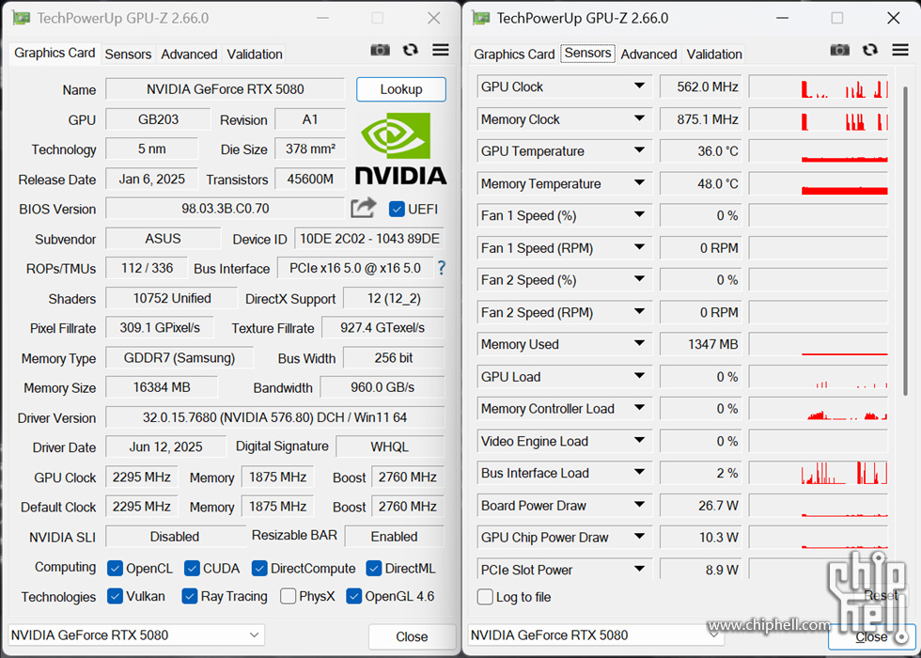Open the Memory Clock sensor dropdown arrow
The height and width of the screenshot is (658, 921).
pos(640,118)
